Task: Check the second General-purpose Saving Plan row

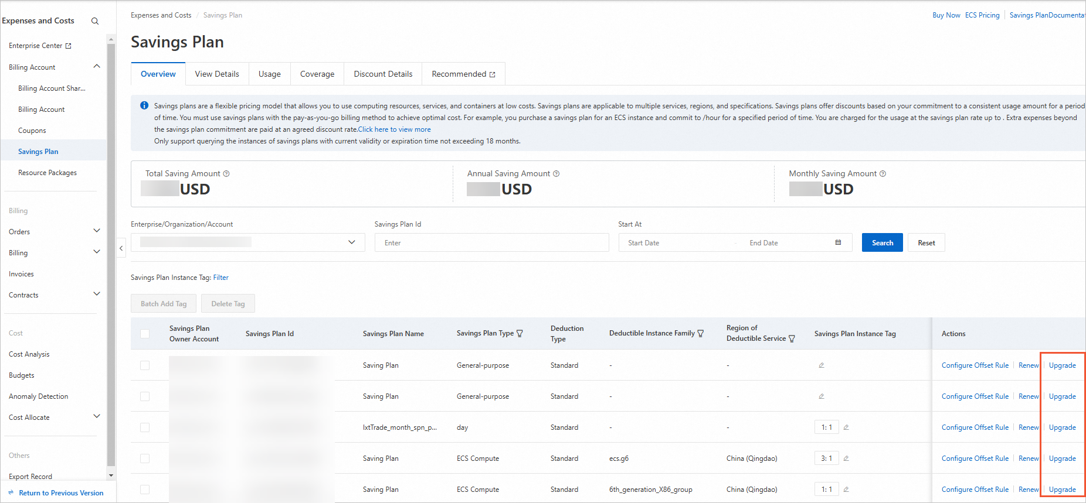Action: [145, 396]
